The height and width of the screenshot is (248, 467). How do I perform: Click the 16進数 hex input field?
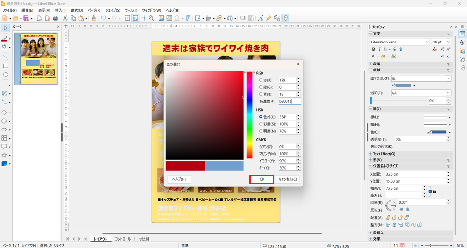tap(290, 101)
